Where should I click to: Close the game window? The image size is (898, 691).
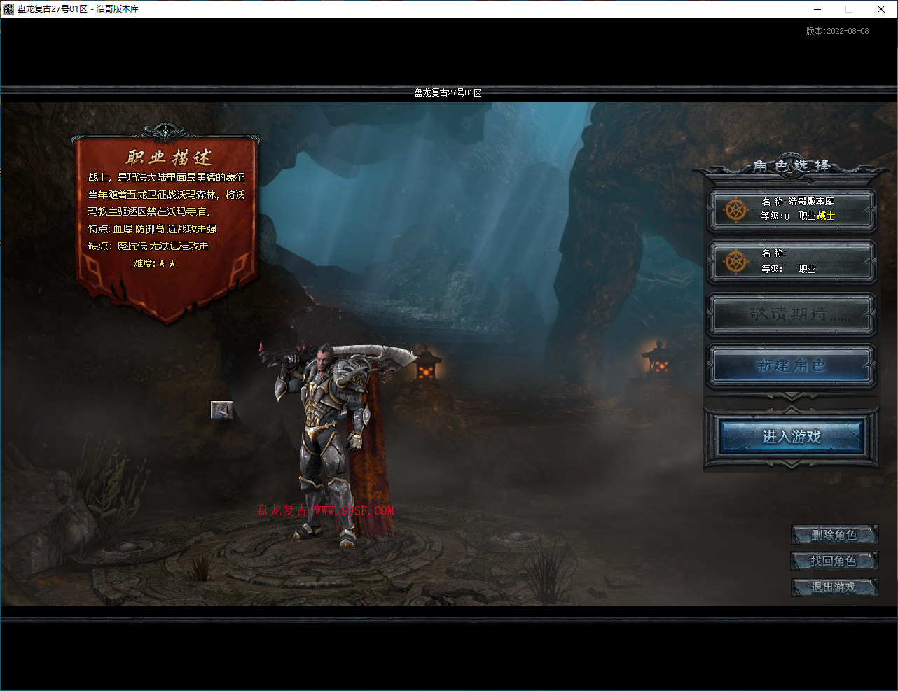click(x=881, y=9)
